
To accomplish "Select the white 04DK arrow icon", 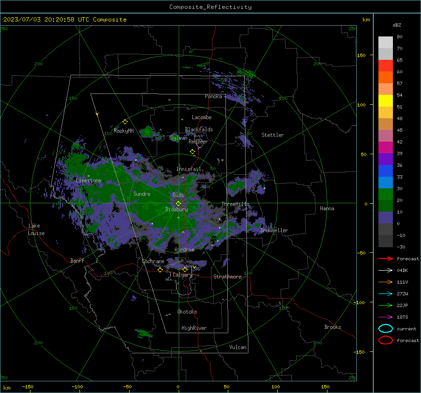I will click(x=385, y=270).
